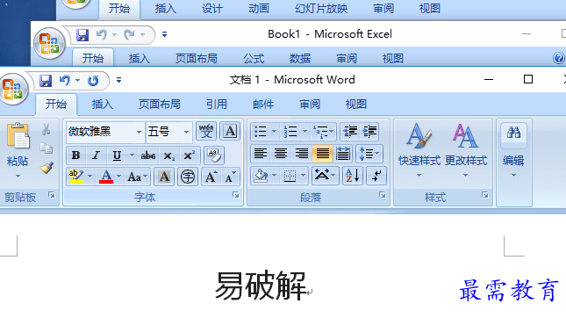This screenshot has width=566, height=318.
Task: Click the Excel help question mark icon
Action: 558,58
